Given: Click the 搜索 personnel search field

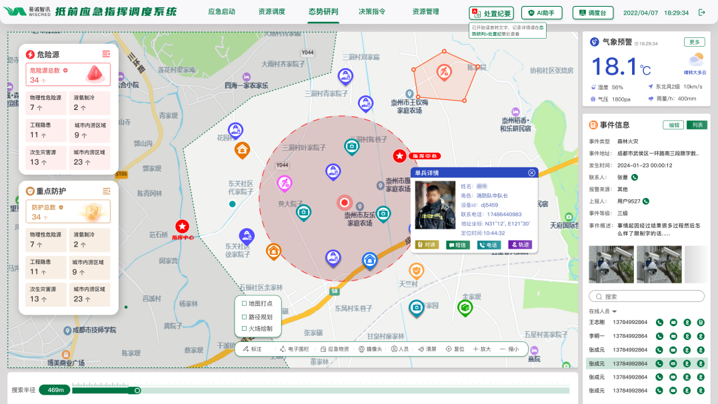Looking at the screenshot, I should [x=647, y=297].
